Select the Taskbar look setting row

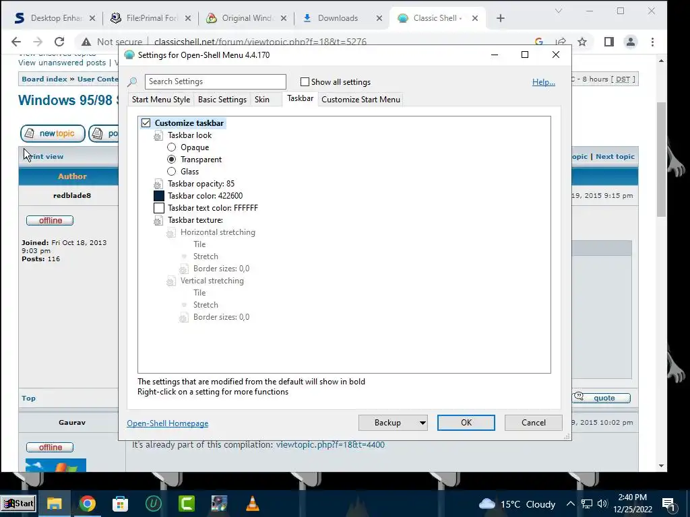189,135
